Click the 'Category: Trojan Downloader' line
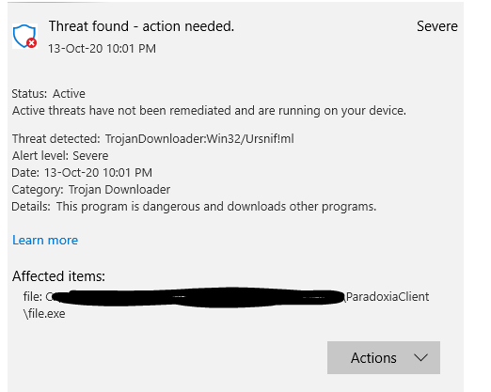Viewport: 491px width, 392px height. (91, 190)
